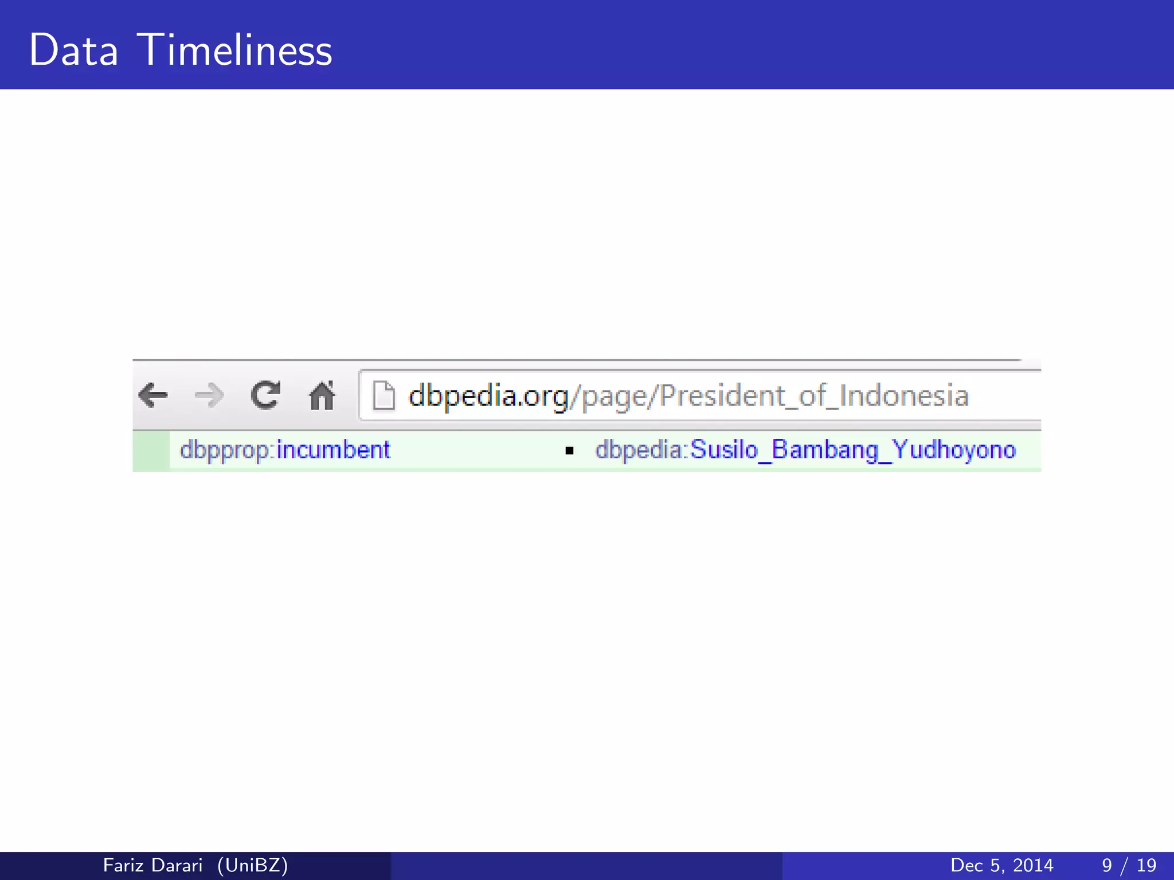The width and height of the screenshot is (1174, 880).
Task: Click the blue header bar right of title
Action: point(745,46)
